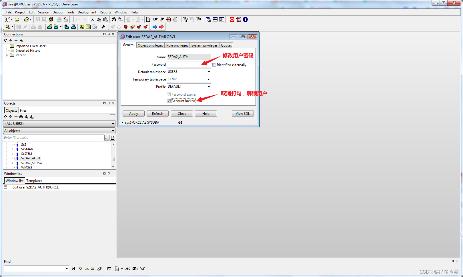463x277 pixels.
Task: Uncheck the Account locked checkbox
Action: pos(169,101)
